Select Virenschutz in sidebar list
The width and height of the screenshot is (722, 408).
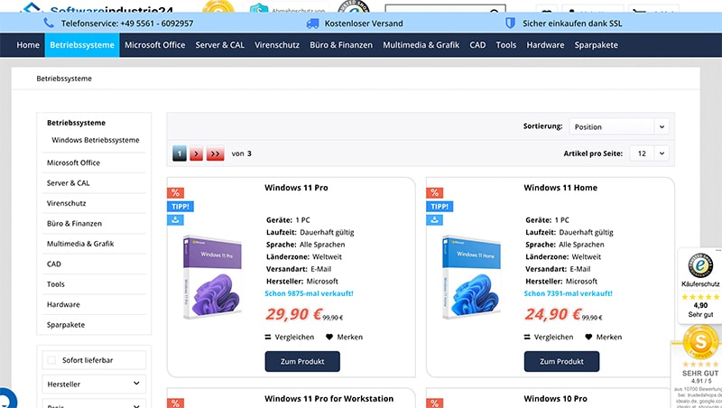[66, 203]
